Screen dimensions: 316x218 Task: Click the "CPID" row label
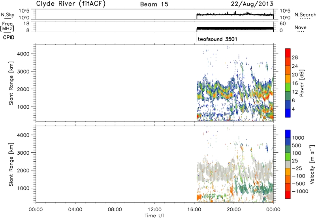(9, 37)
